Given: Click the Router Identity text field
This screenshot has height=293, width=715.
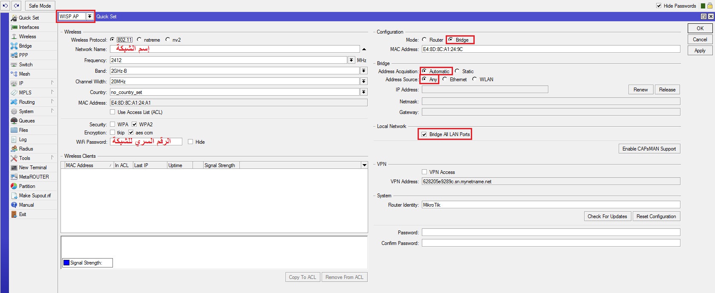Looking at the screenshot, I should (551, 205).
